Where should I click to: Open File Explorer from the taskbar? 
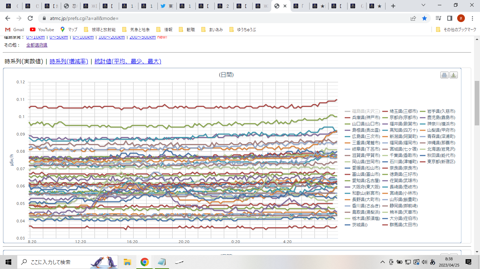(127, 262)
